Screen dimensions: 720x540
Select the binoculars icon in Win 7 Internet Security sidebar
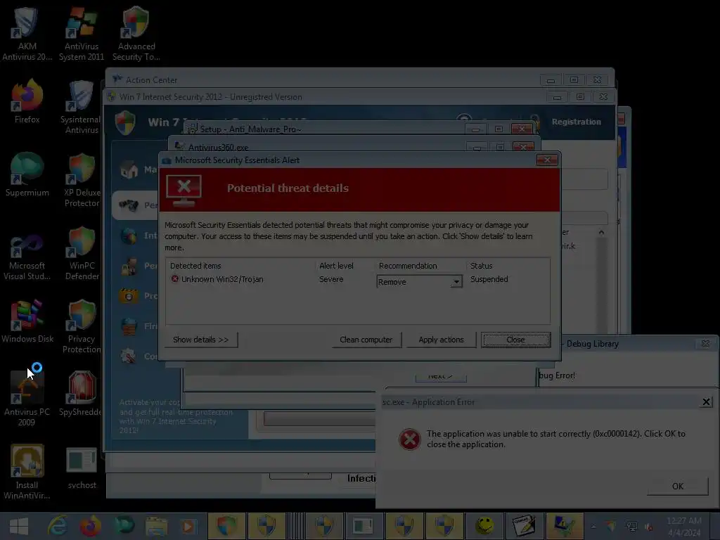point(129,205)
